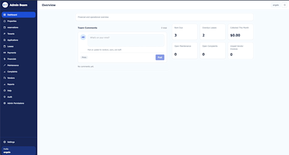Click the logout arrow icon top right
The image size is (289, 155).
coord(284,5)
